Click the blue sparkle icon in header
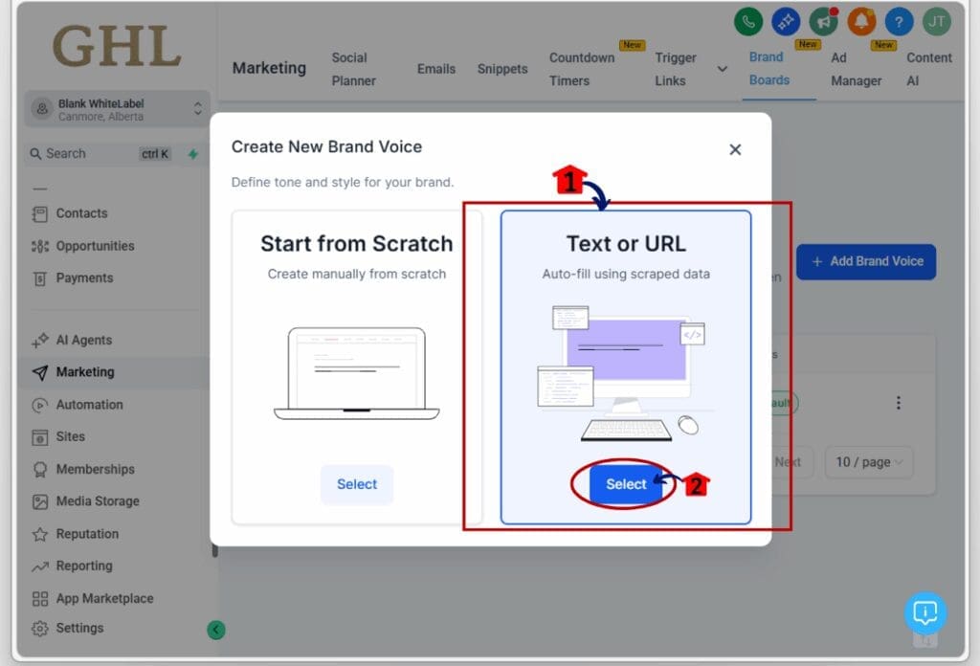This screenshot has height=666, width=980. tap(786, 22)
